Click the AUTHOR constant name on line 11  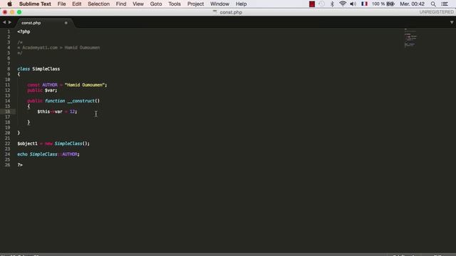click(50, 85)
